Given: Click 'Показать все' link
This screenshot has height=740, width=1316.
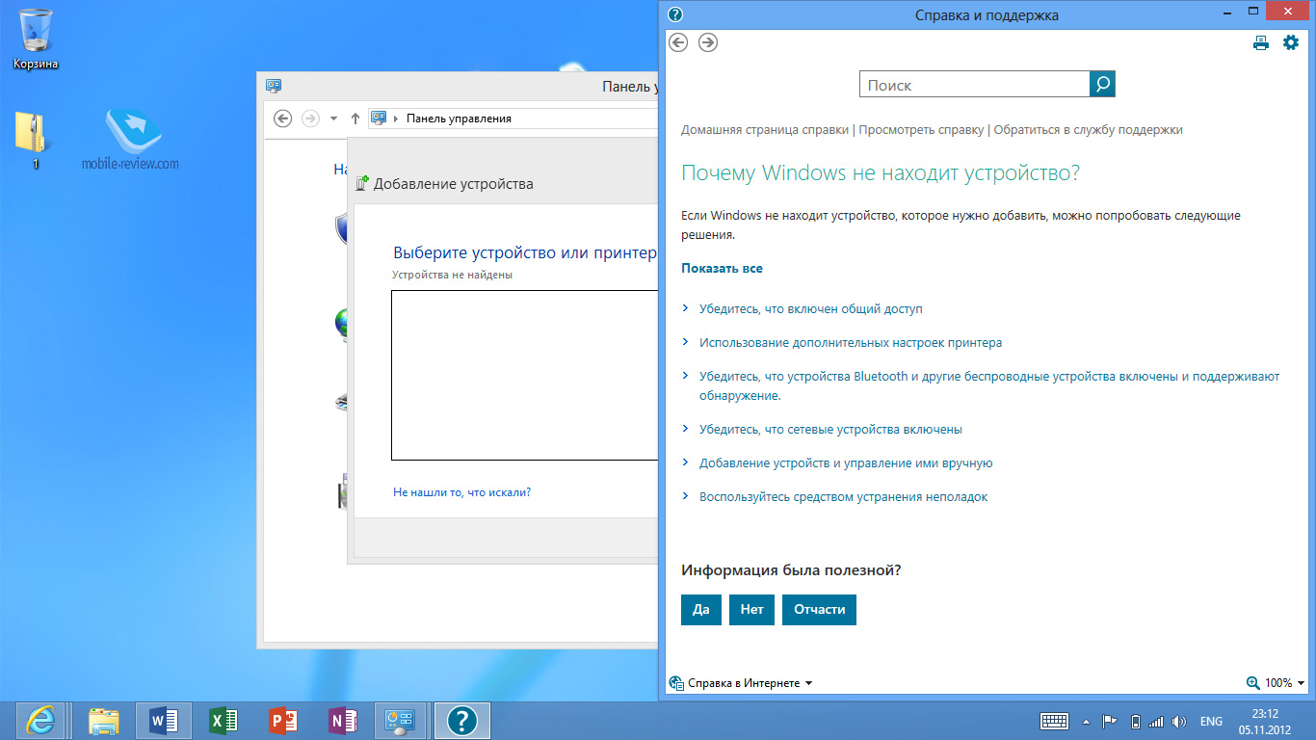Looking at the screenshot, I should (722, 268).
